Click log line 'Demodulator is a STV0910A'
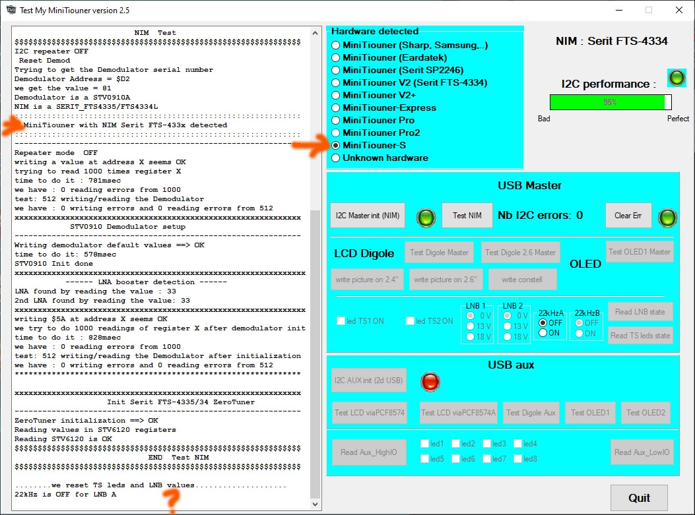695x515 pixels. coord(72,98)
